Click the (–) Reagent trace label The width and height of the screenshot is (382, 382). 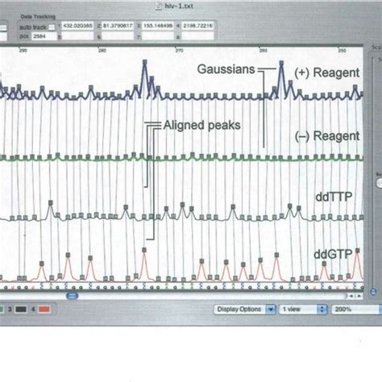pos(327,136)
